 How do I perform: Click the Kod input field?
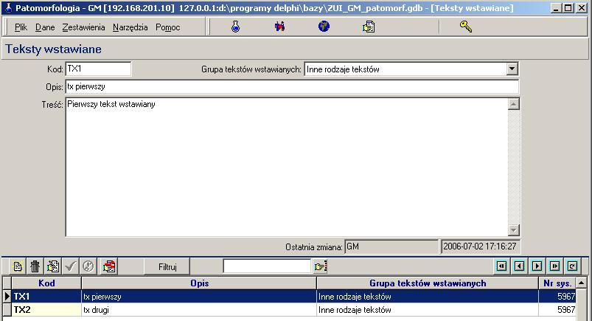tap(98, 69)
